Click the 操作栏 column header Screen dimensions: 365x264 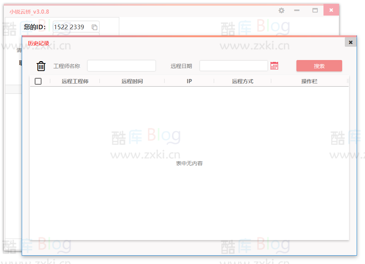pos(309,81)
